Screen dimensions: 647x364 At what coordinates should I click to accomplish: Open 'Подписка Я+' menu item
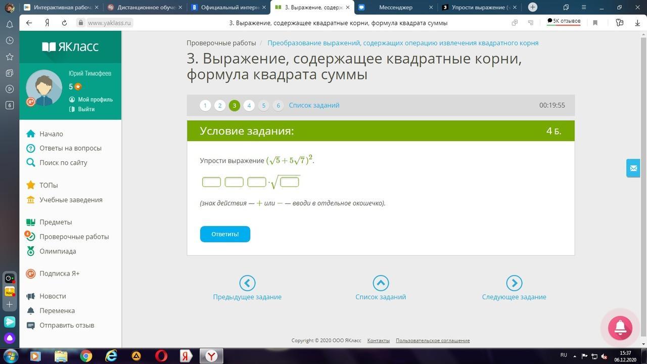tap(53, 274)
